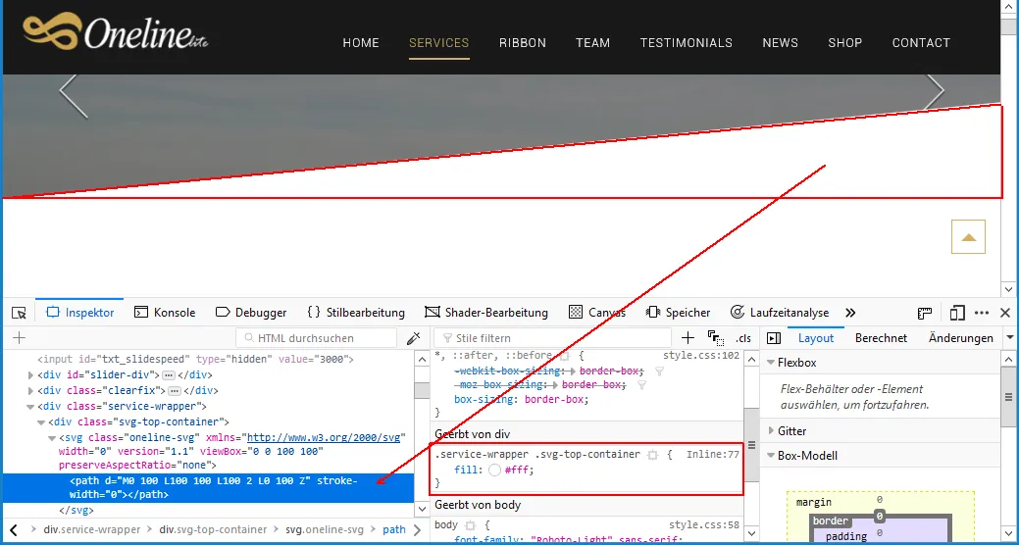
Task: Expand the Gitter section
Action: click(x=772, y=430)
